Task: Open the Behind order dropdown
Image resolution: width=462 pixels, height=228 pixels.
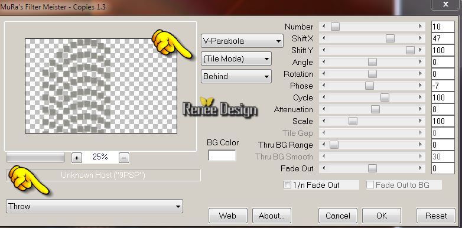Action: point(236,76)
